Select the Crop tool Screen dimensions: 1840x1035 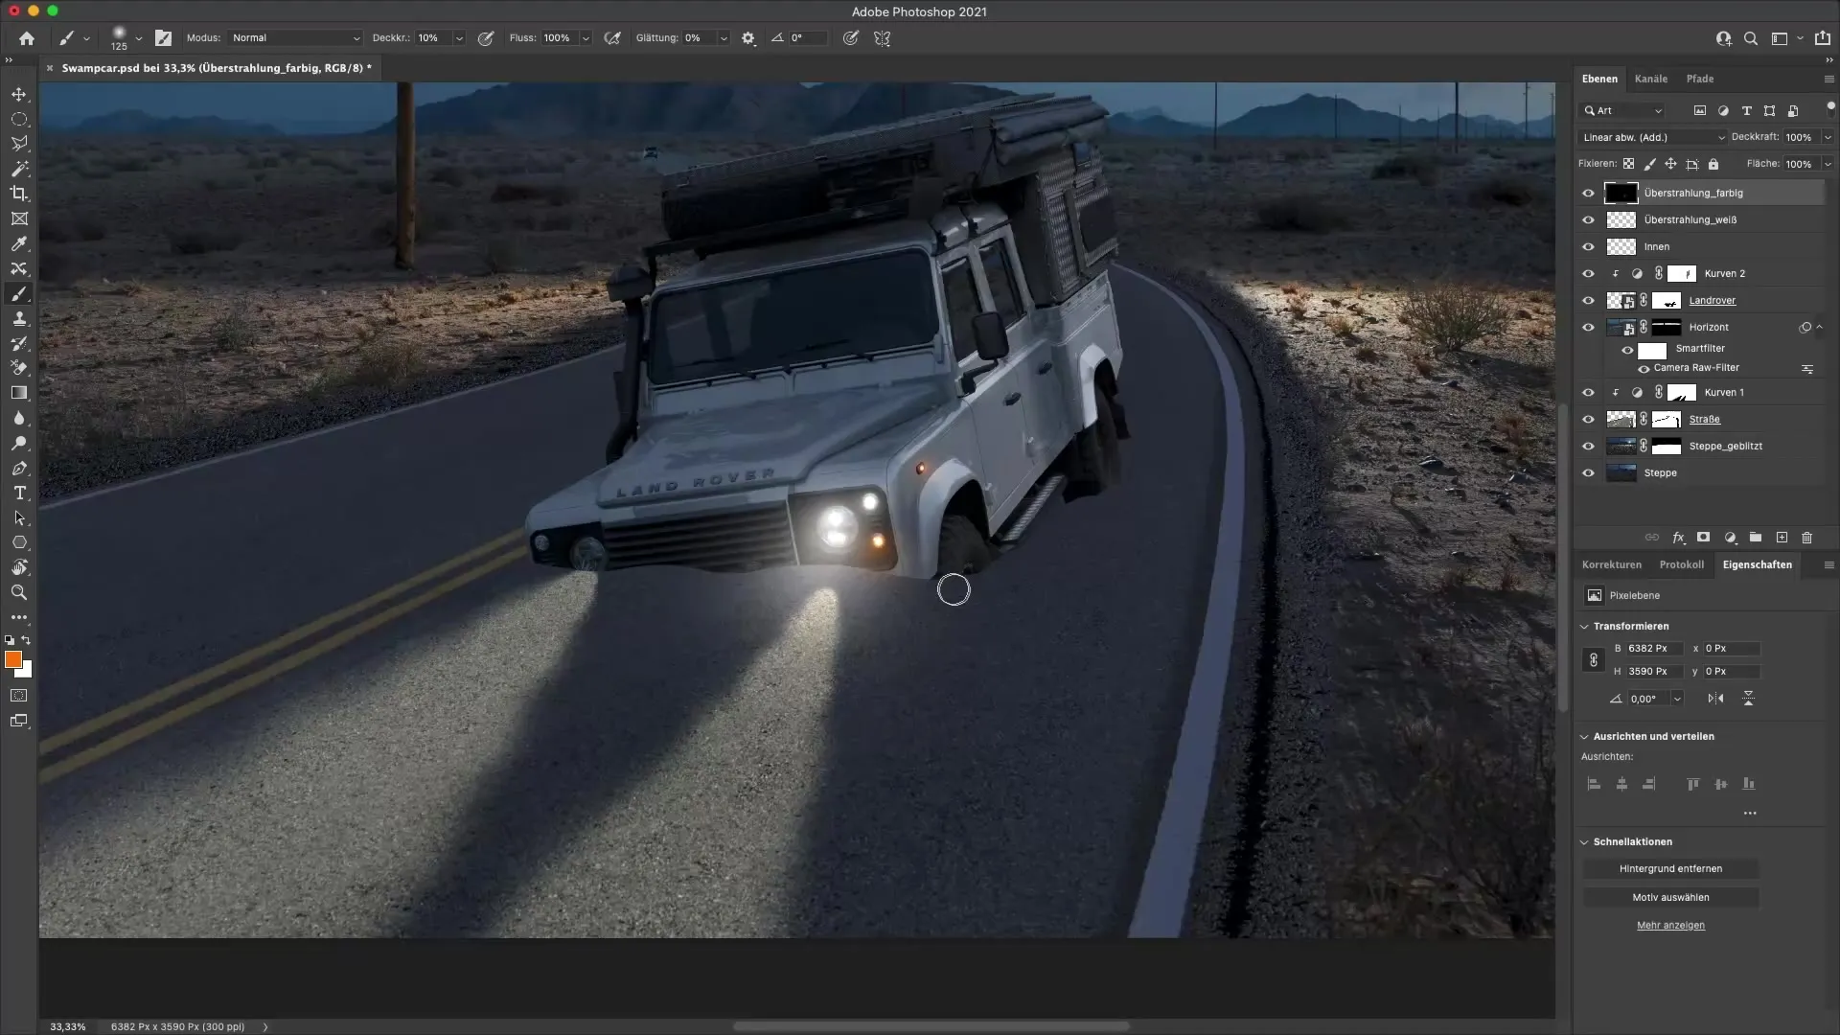19,194
